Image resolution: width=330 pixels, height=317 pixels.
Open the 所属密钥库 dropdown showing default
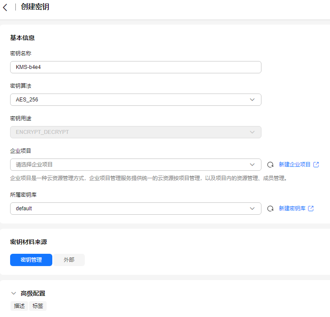(x=136, y=209)
